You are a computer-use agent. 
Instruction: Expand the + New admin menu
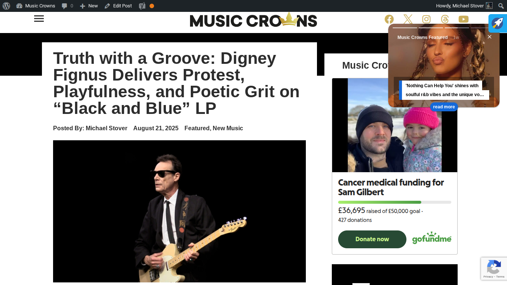tap(89, 6)
